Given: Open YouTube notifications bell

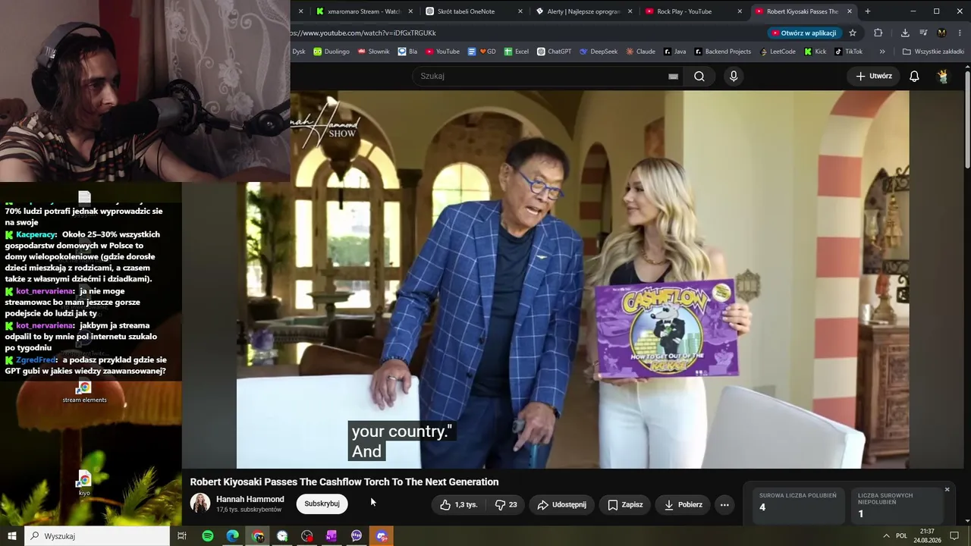Looking at the screenshot, I should (x=914, y=76).
